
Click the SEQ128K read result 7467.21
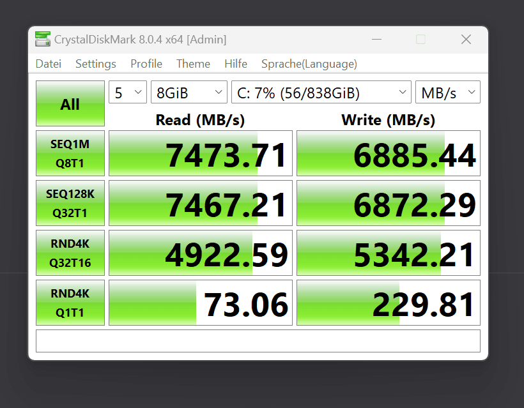[201, 203]
